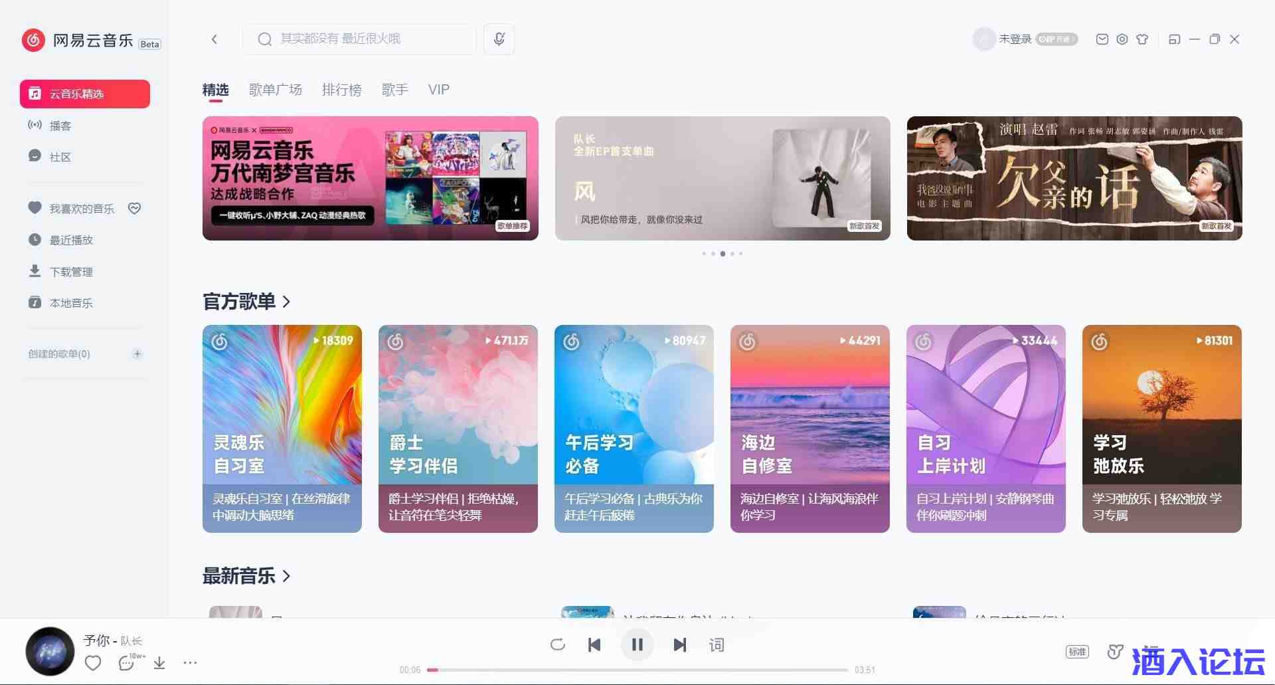Click the search input field
The image size is (1275, 685).
(x=359, y=39)
